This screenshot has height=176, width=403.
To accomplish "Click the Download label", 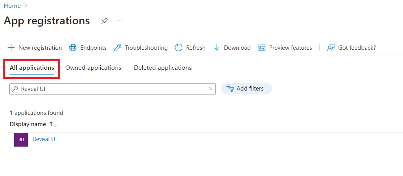I will [237, 48].
